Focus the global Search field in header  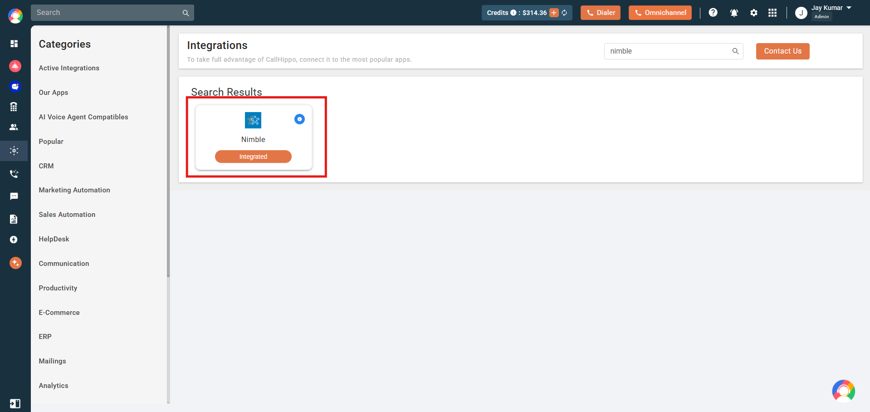112,13
